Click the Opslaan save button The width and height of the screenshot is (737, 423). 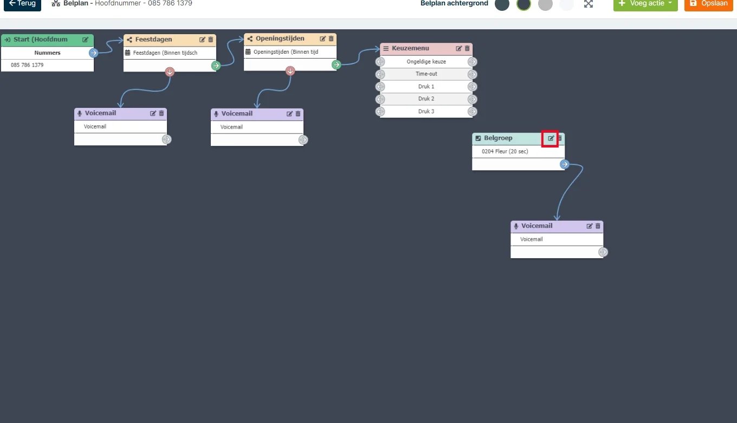(709, 4)
